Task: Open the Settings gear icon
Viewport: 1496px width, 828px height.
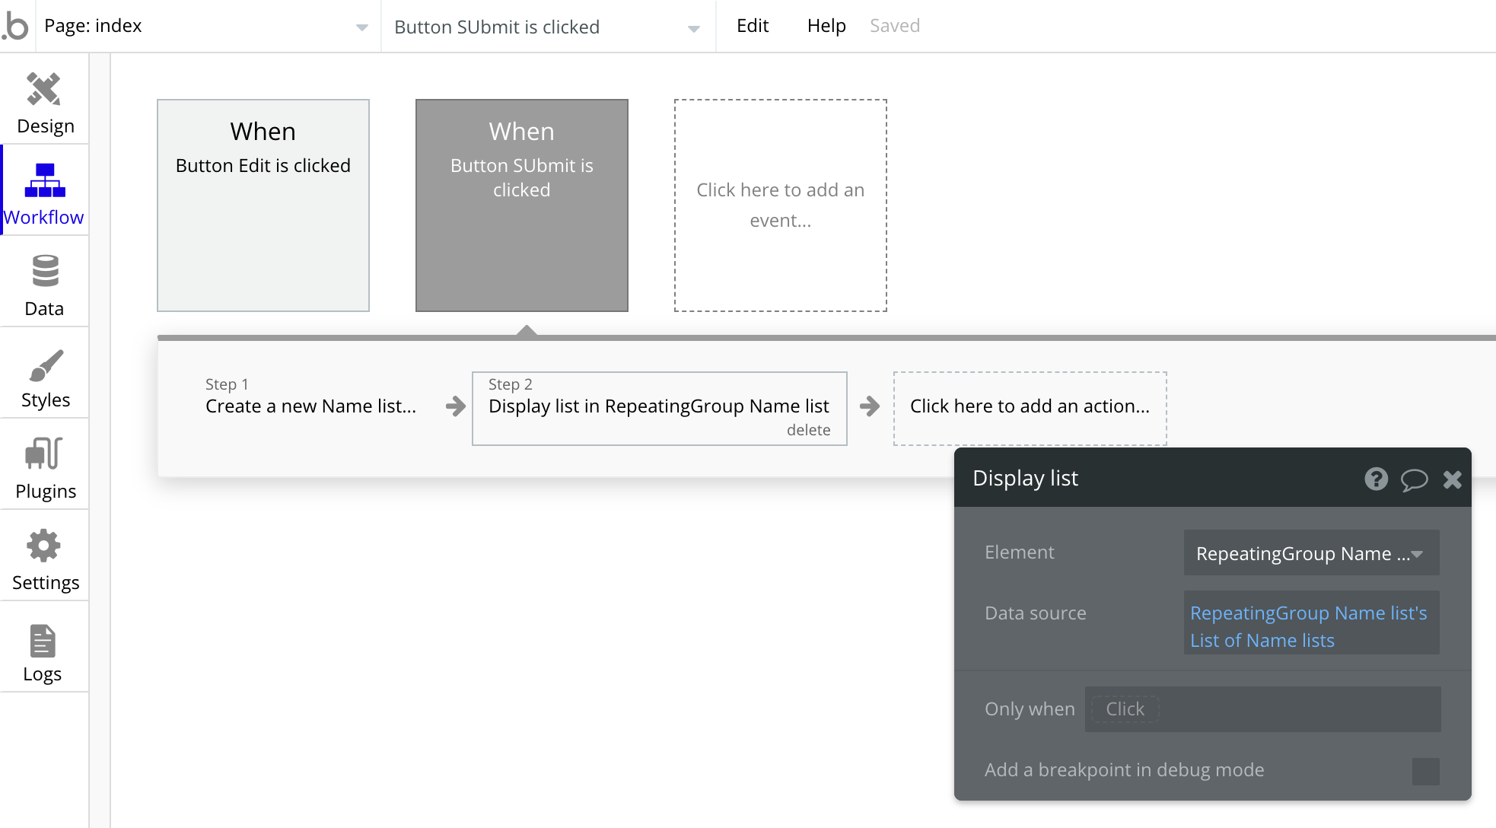Action: point(44,546)
